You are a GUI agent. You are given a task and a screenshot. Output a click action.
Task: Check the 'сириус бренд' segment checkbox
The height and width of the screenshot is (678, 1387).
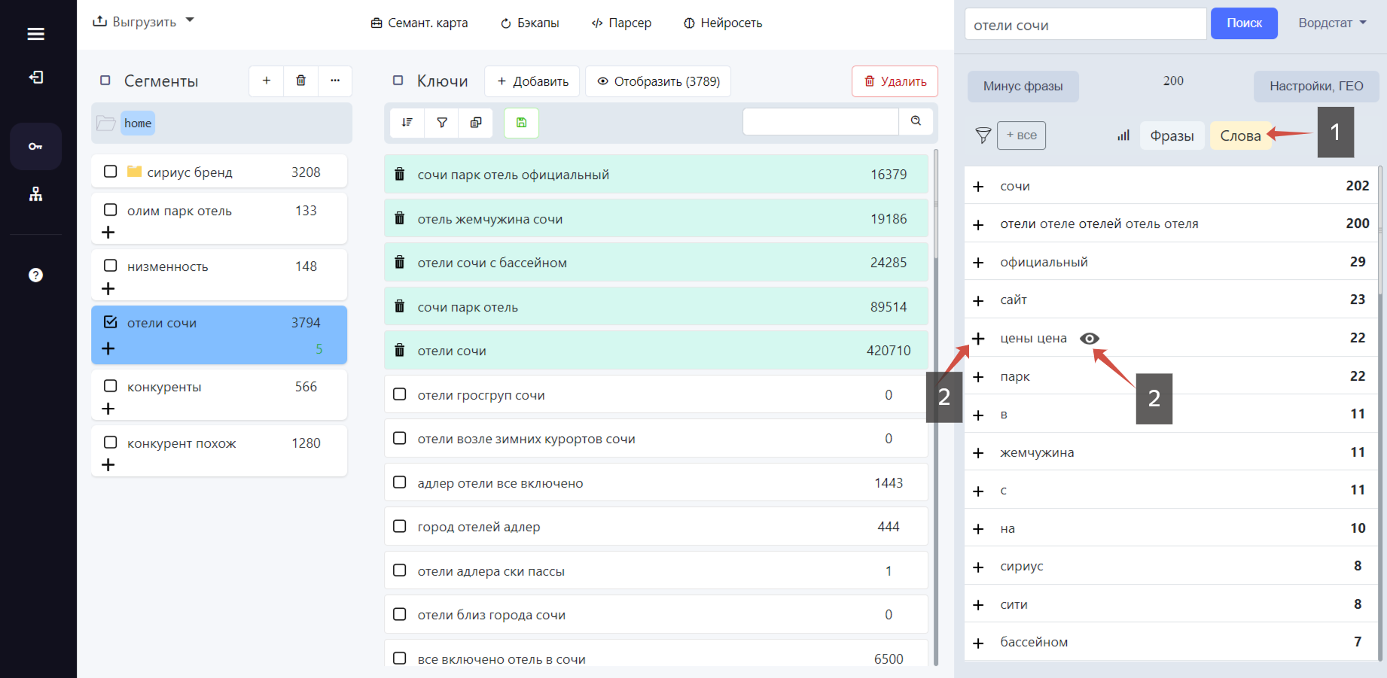point(111,172)
